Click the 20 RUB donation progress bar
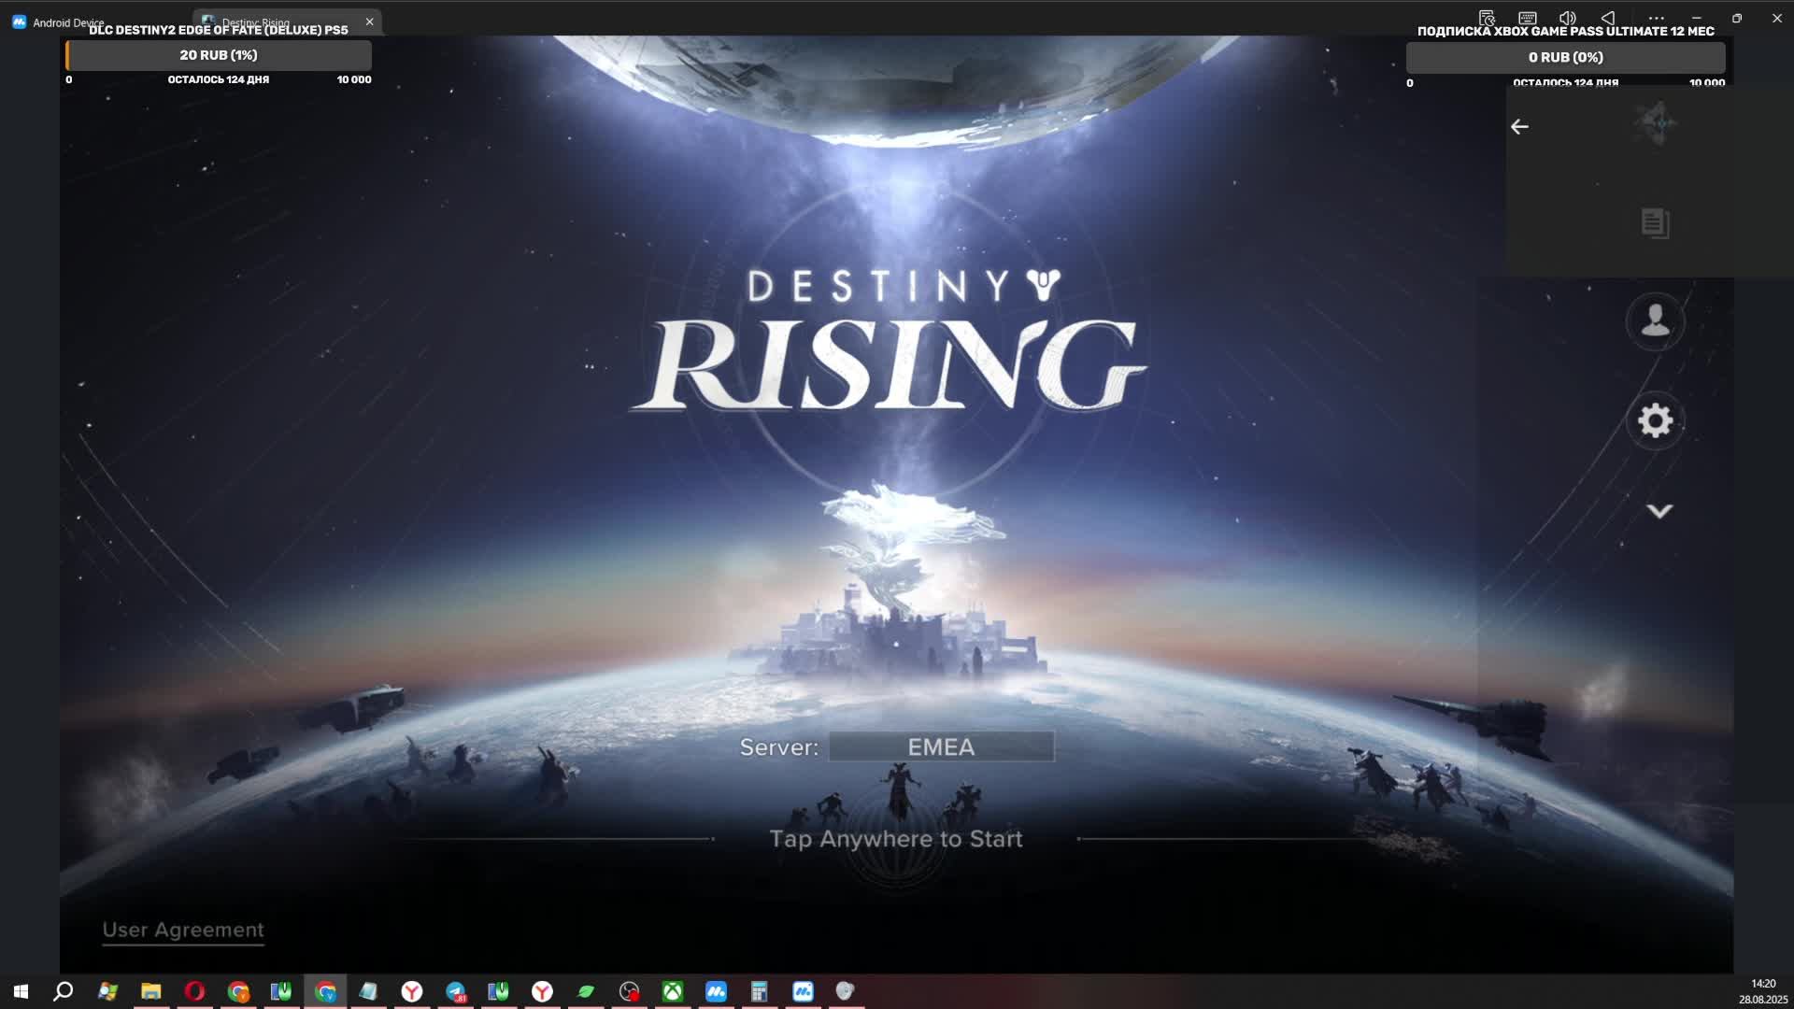1794x1009 pixels. pyautogui.click(x=218, y=55)
